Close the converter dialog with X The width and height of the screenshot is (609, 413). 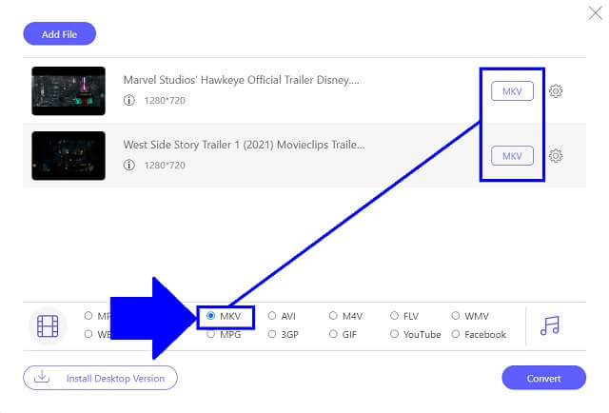(595, 12)
